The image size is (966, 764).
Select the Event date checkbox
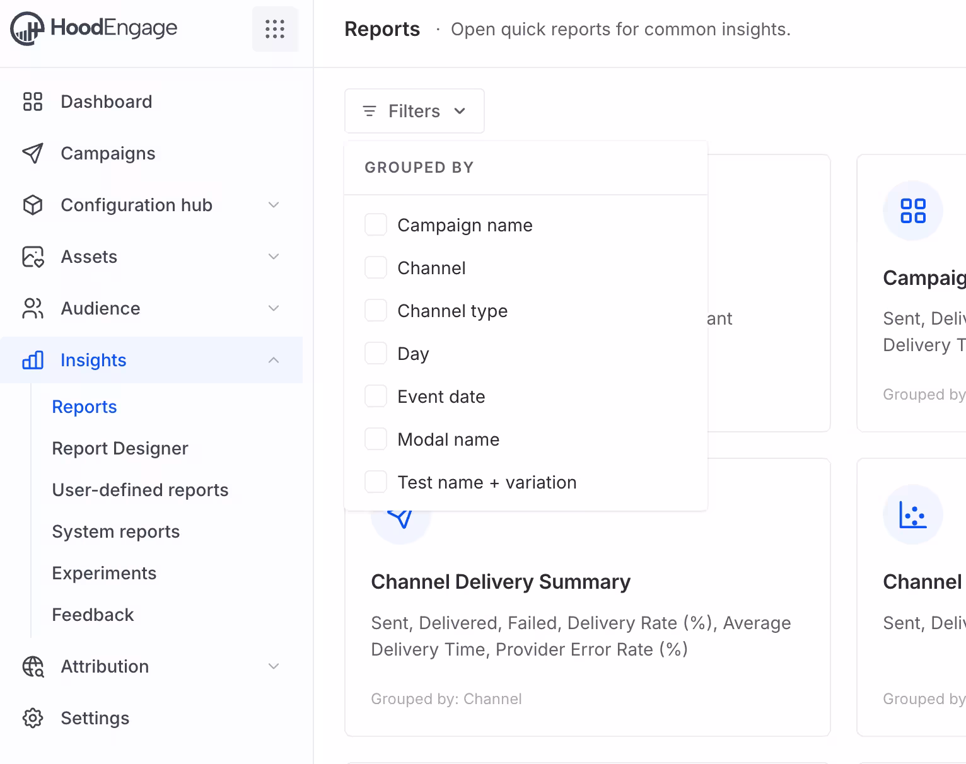[x=376, y=396]
